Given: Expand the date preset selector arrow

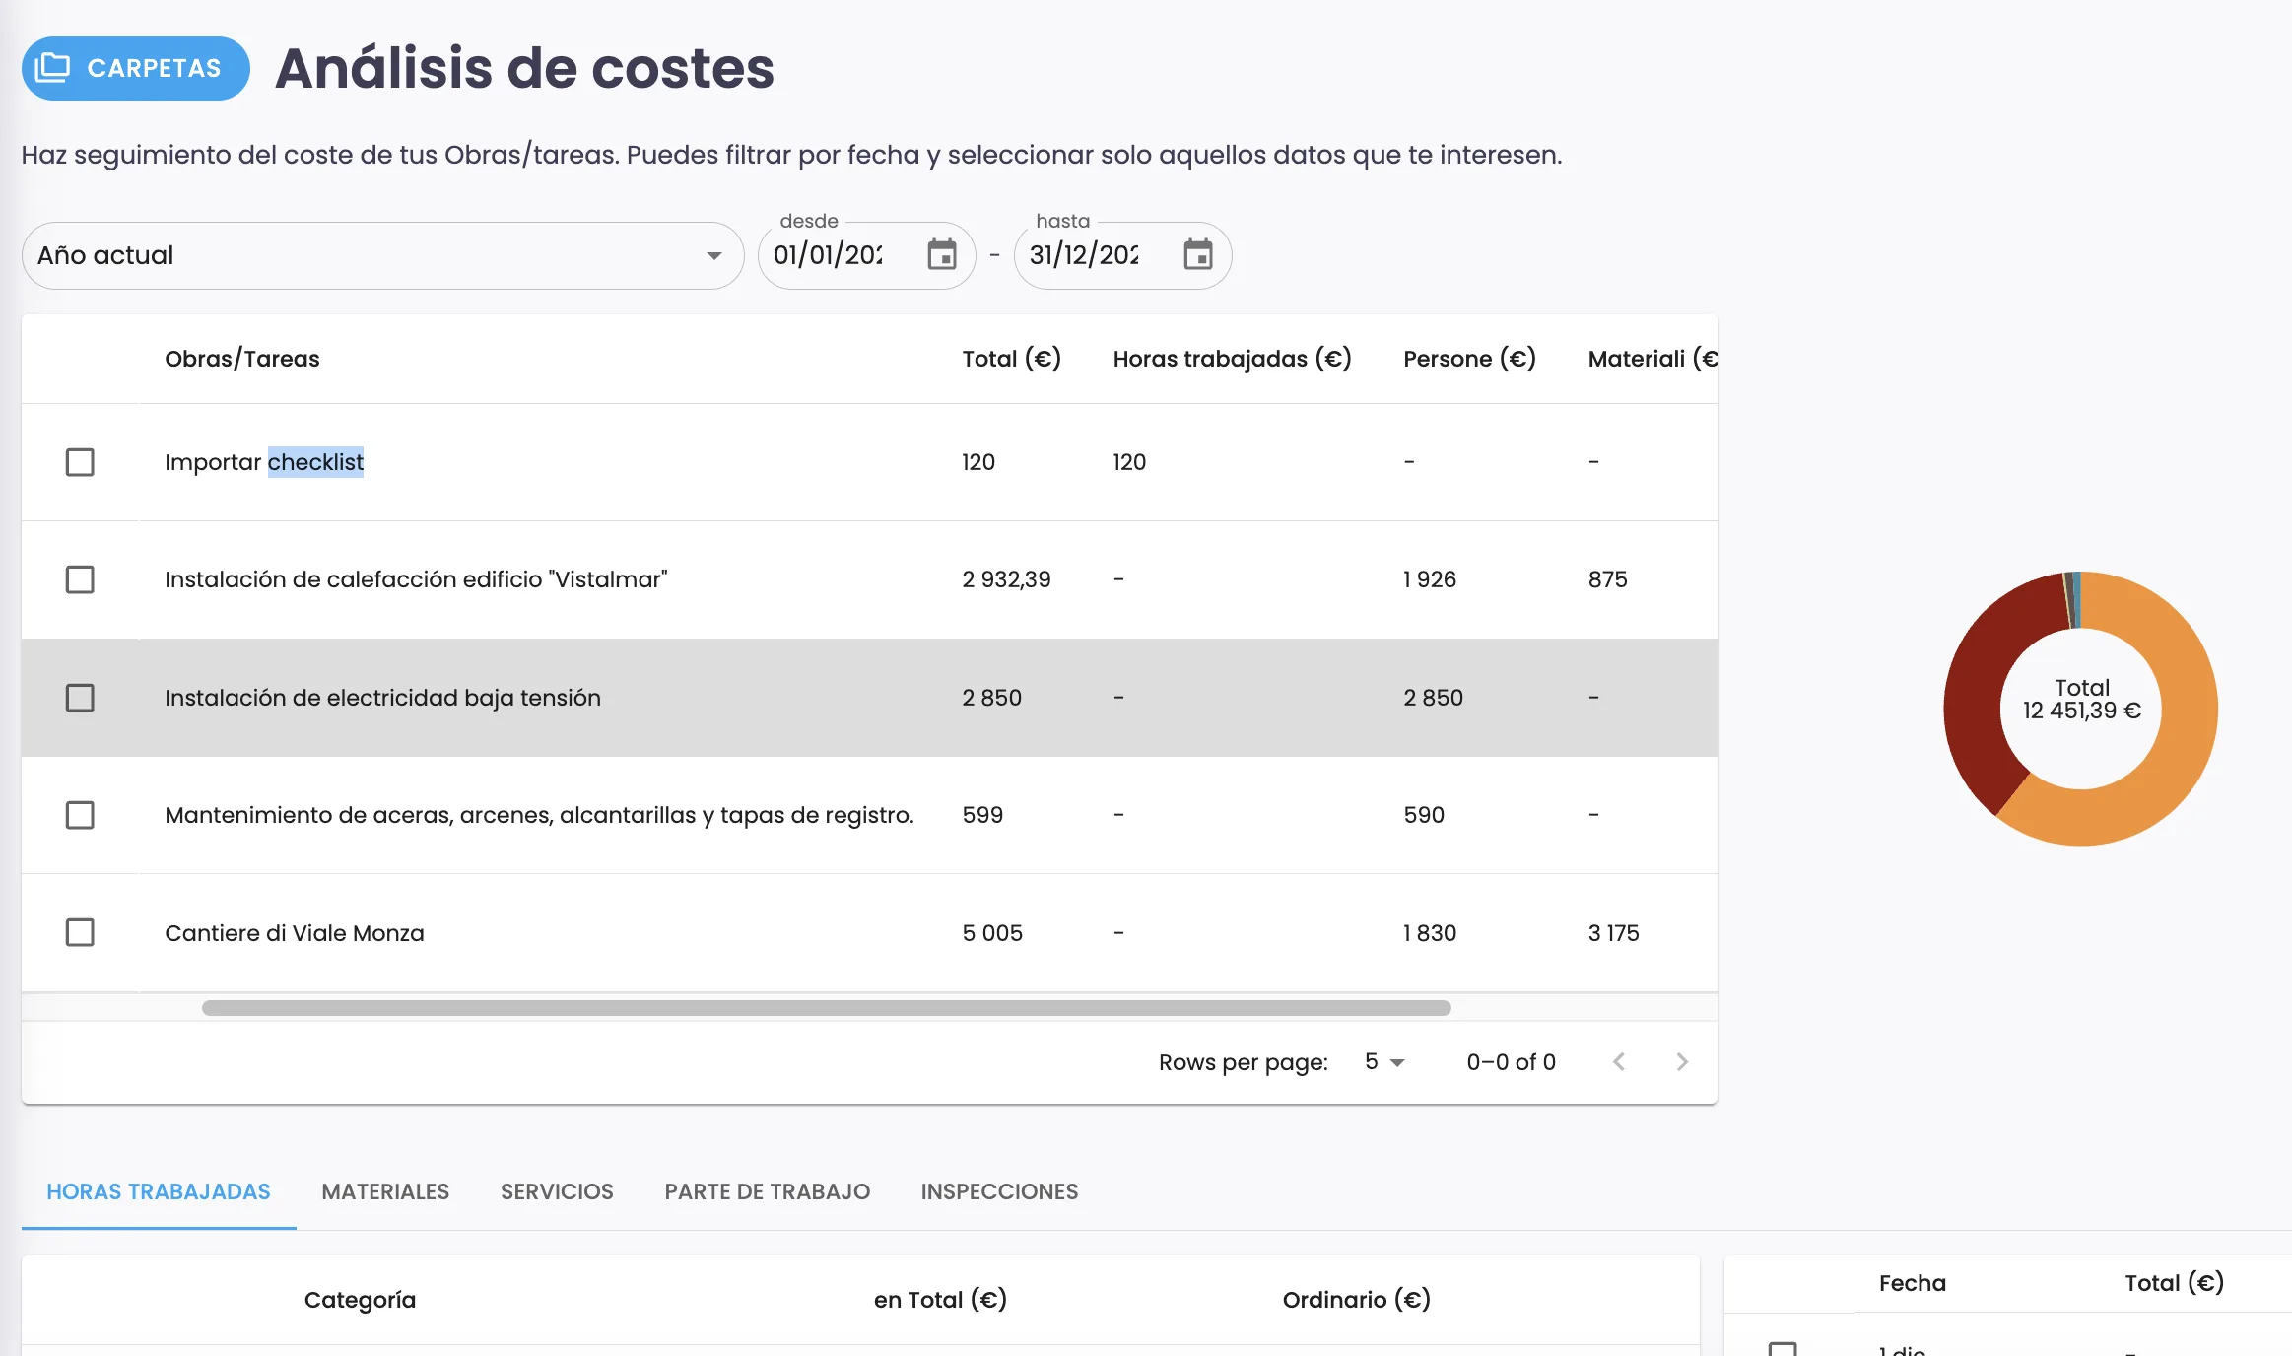Looking at the screenshot, I should point(714,255).
